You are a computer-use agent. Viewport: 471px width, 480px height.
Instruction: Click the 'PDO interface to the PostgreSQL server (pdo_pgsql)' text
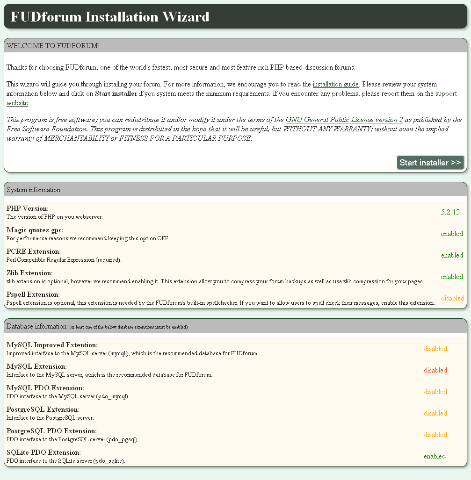point(72,439)
